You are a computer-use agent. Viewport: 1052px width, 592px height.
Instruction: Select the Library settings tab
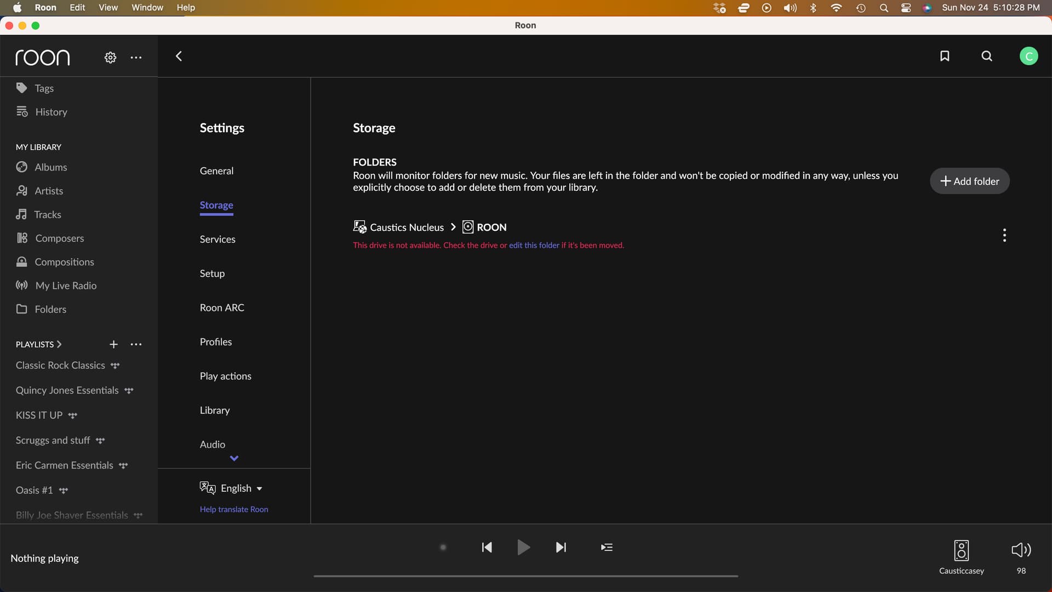tap(215, 411)
